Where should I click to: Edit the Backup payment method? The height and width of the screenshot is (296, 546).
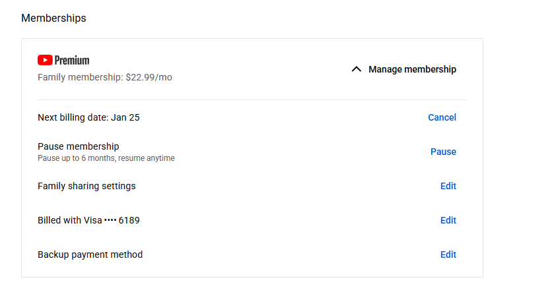[448, 254]
